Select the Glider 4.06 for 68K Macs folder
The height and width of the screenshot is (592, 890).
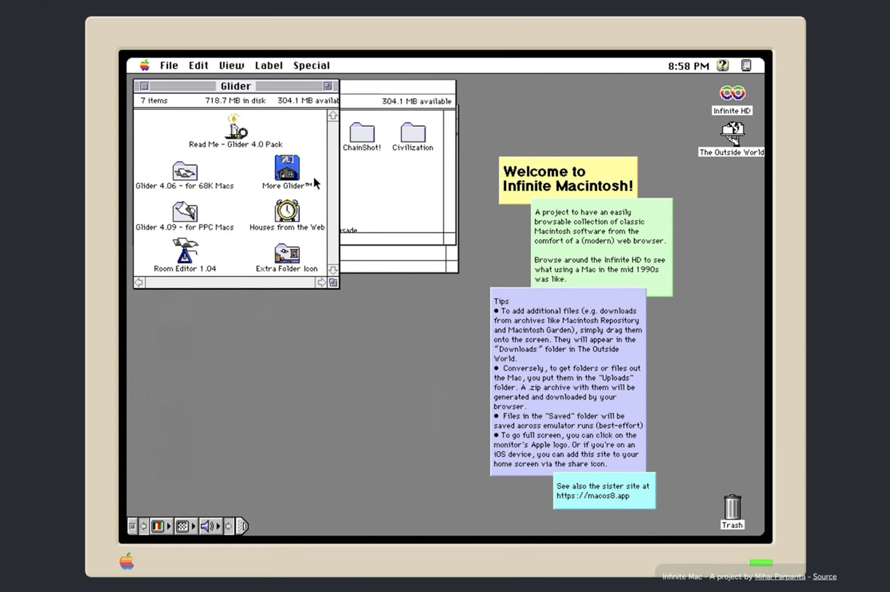(x=185, y=171)
